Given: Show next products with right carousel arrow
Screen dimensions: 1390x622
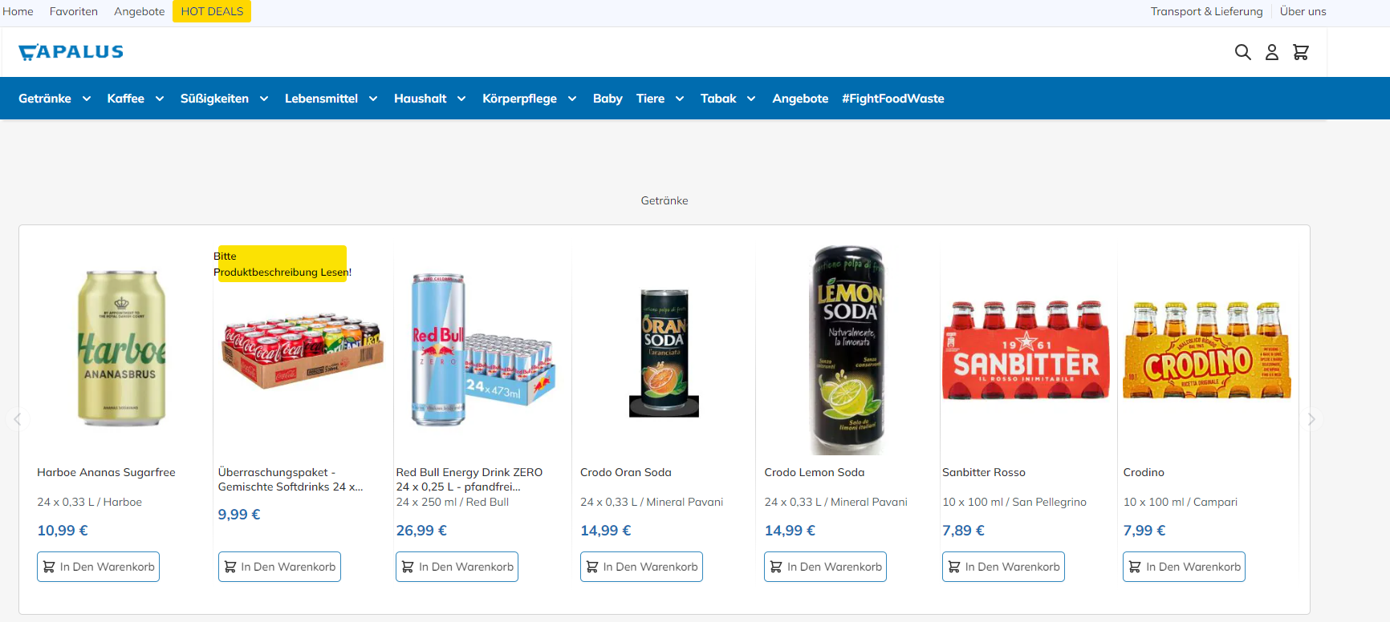Looking at the screenshot, I should [x=1311, y=419].
